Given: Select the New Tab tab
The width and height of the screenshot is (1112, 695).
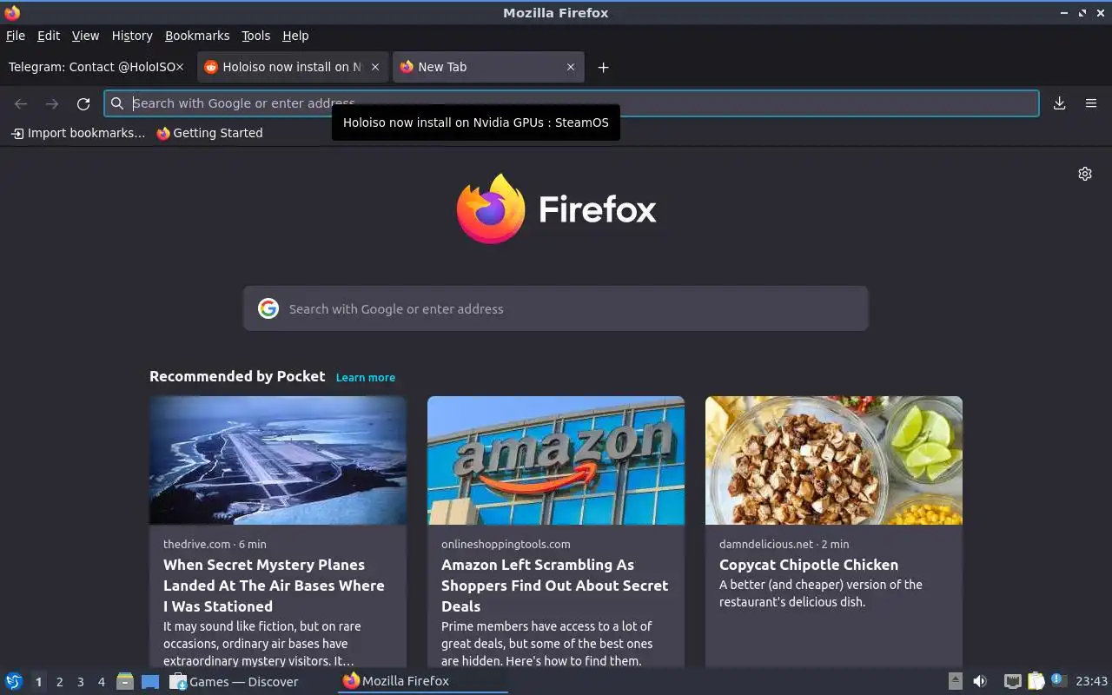Looking at the screenshot, I should 488,67.
